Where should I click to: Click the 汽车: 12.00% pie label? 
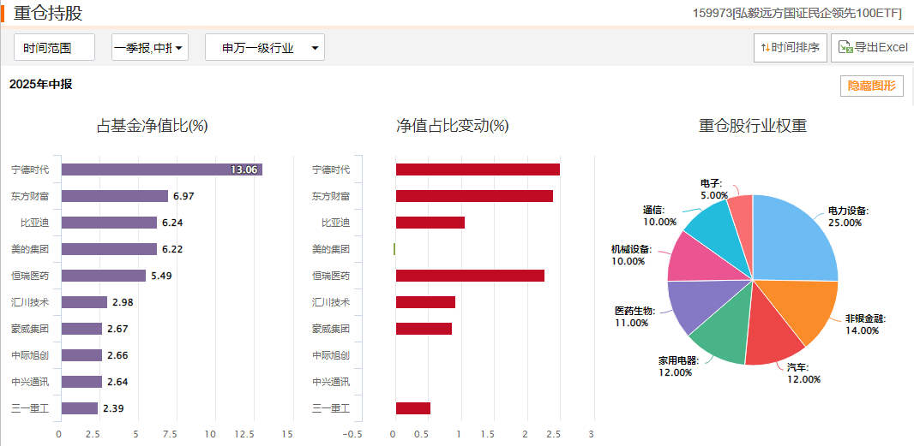coord(803,373)
